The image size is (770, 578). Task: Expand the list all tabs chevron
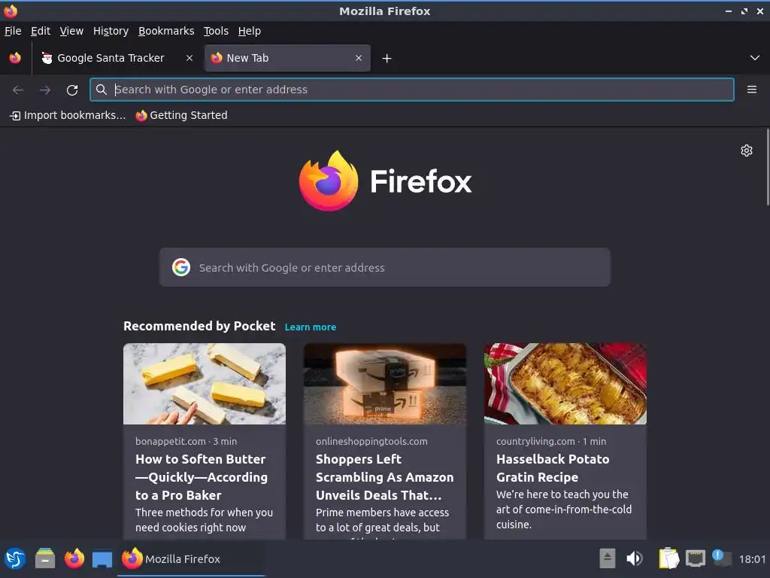tap(755, 58)
